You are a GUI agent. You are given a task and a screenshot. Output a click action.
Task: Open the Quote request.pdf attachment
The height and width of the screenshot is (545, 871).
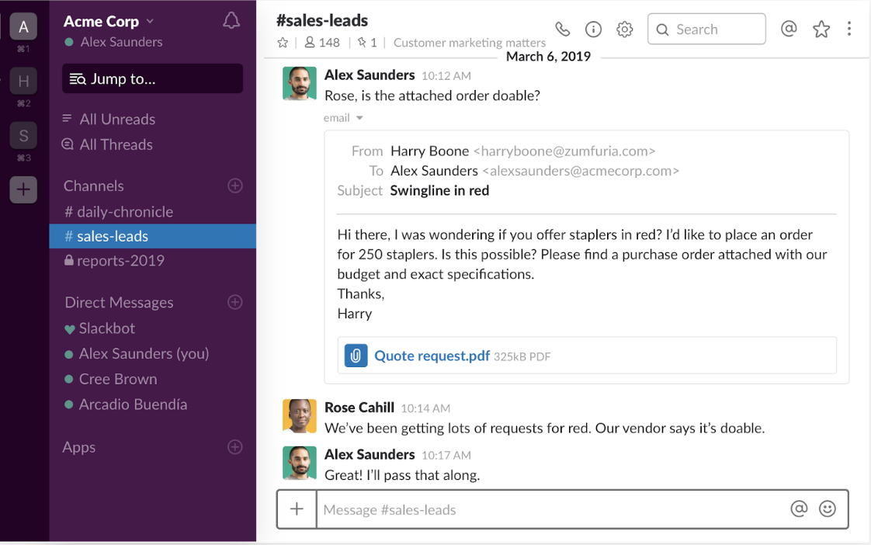pyautogui.click(x=432, y=356)
